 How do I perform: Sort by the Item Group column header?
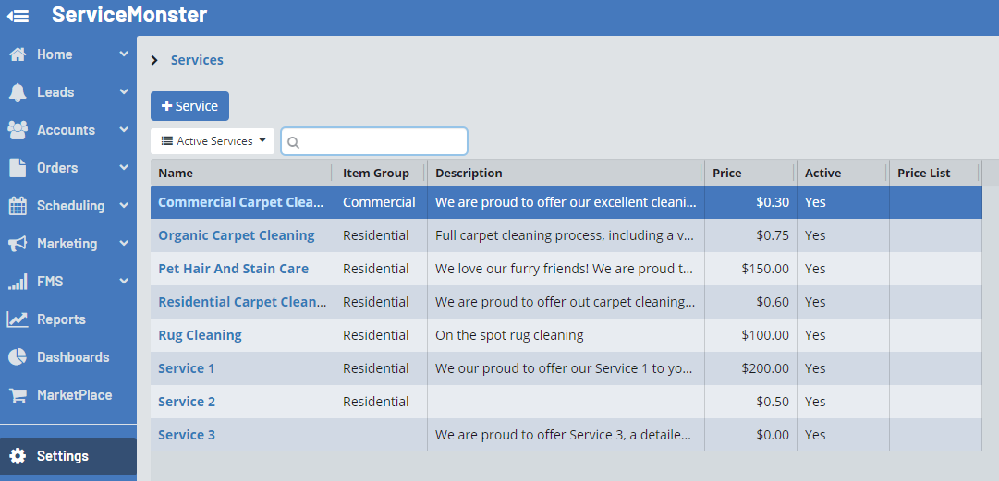click(x=376, y=173)
